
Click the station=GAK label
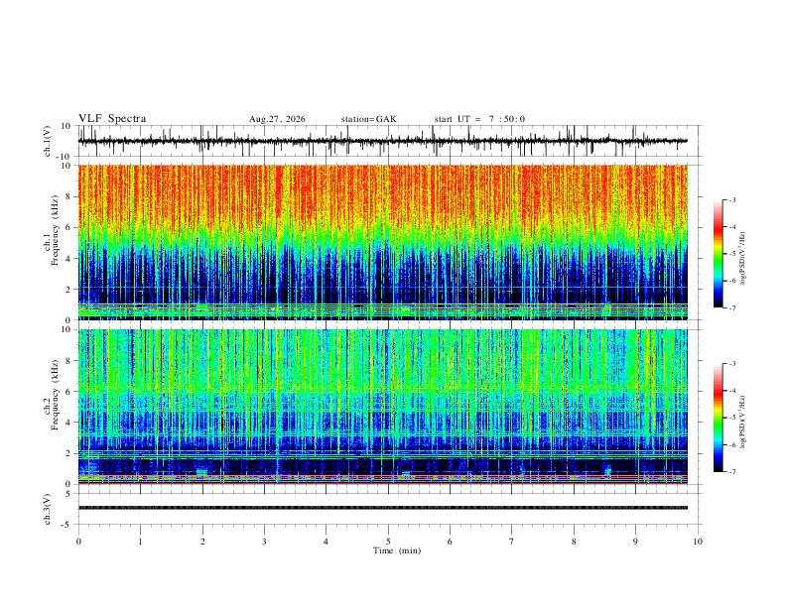368,119
